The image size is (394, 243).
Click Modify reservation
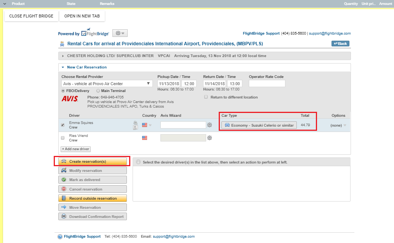[93, 170]
